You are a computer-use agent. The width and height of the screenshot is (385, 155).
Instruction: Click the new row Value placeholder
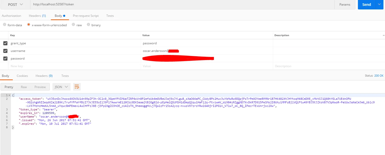pyautogui.click(x=207, y=66)
